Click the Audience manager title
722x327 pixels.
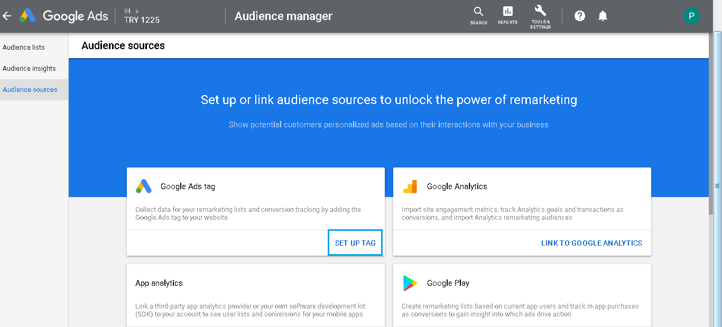[x=283, y=16]
